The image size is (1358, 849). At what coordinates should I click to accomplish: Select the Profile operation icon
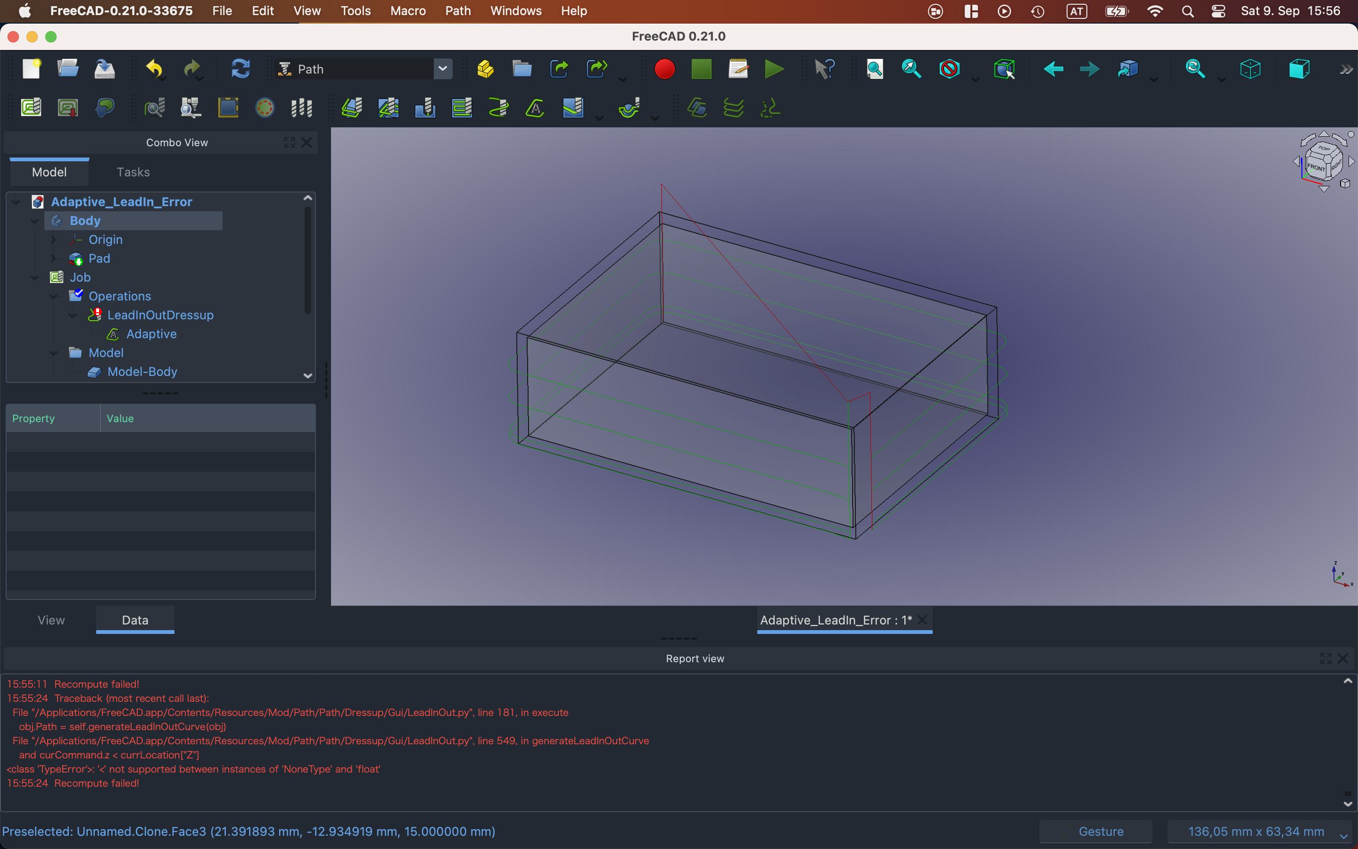pos(351,108)
